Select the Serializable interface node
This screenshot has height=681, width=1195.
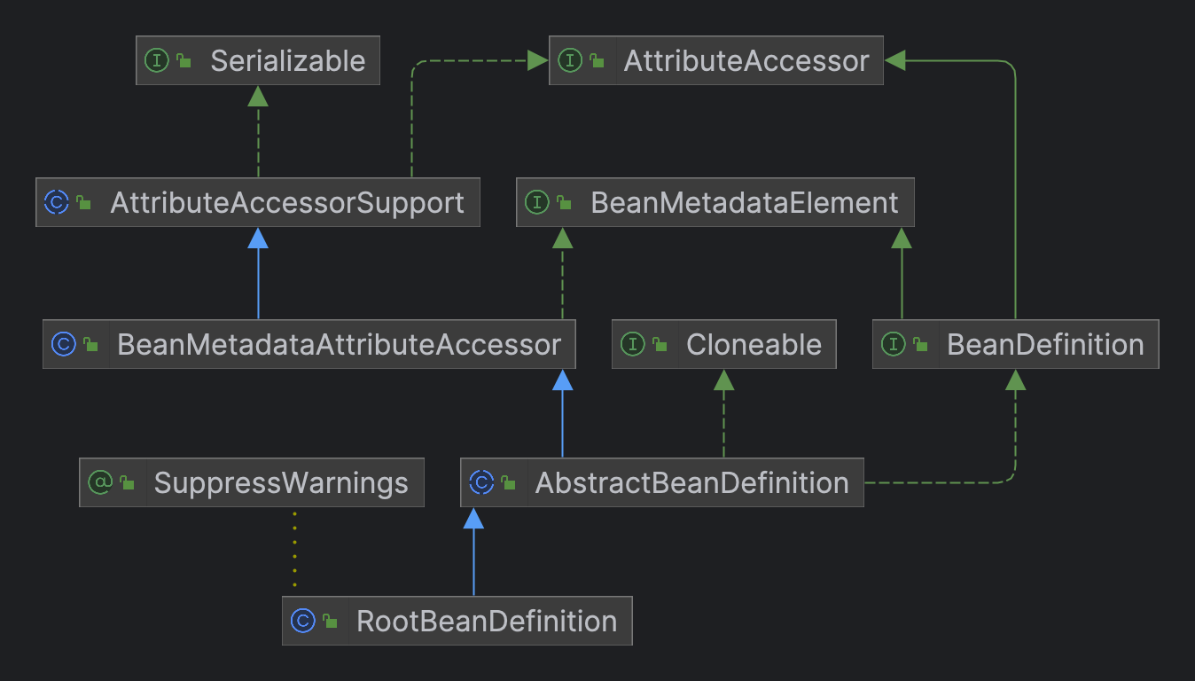click(x=258, y=60)
